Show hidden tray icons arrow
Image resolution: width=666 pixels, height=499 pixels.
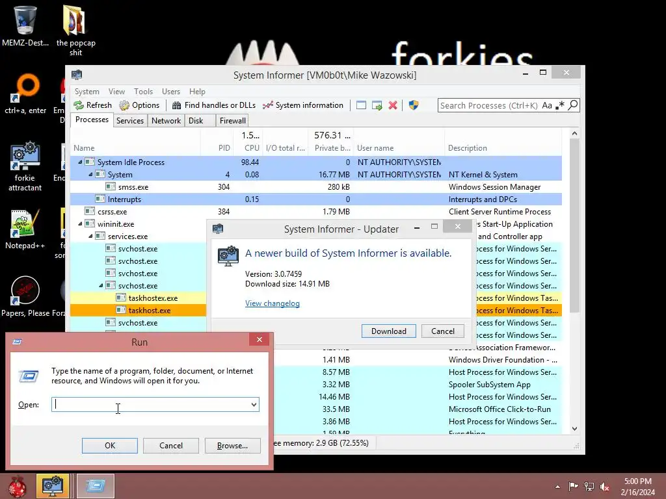(557, 487)
